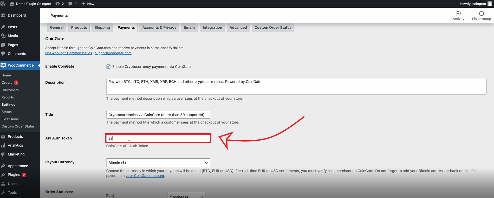Click the Comments bubble icon in sidebar

3,54
